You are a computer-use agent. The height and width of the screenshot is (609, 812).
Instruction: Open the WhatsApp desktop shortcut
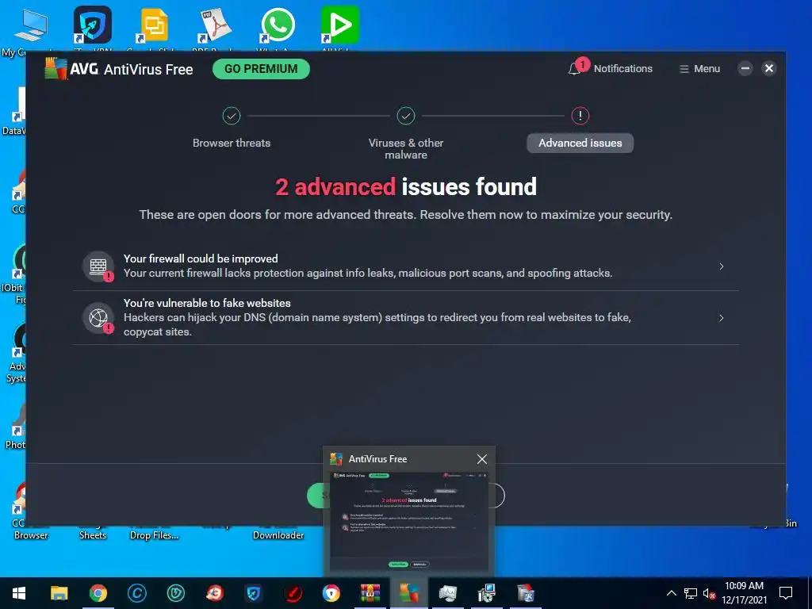click(278, 25)
